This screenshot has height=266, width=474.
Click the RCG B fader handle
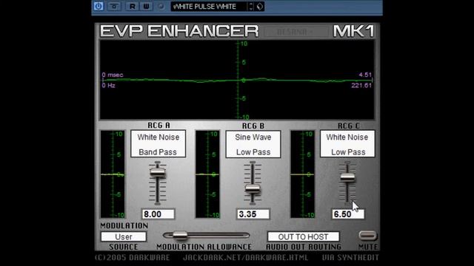[x=253, y=189]
